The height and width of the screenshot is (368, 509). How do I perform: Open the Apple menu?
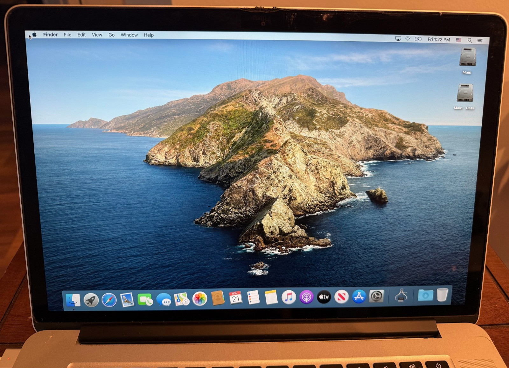pos(34,34)
